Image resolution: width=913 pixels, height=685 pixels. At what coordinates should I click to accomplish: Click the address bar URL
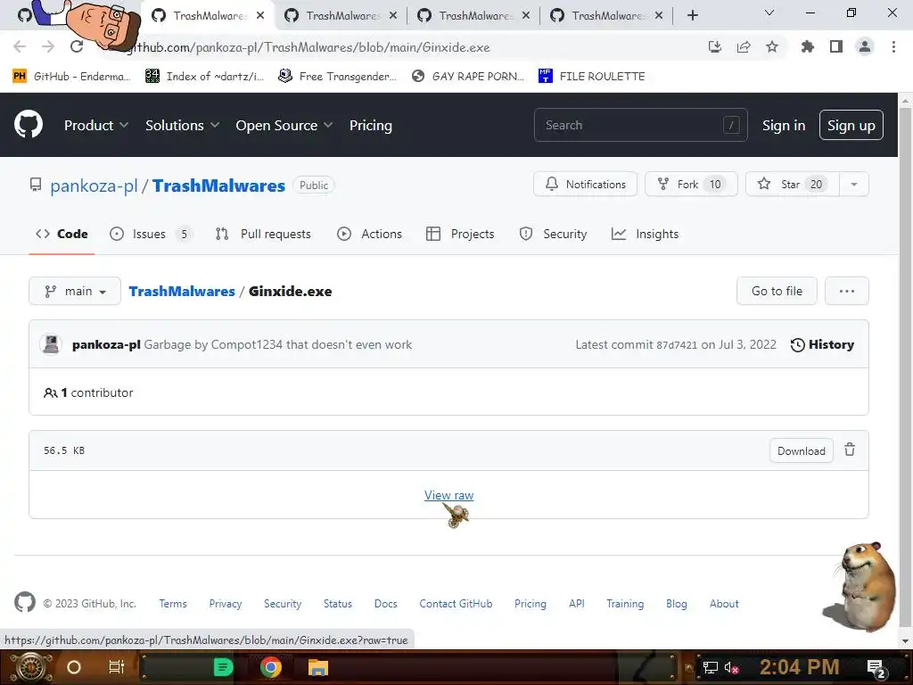(308, 47)
